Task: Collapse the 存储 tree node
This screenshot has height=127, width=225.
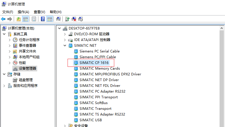Action: point(4,74)
